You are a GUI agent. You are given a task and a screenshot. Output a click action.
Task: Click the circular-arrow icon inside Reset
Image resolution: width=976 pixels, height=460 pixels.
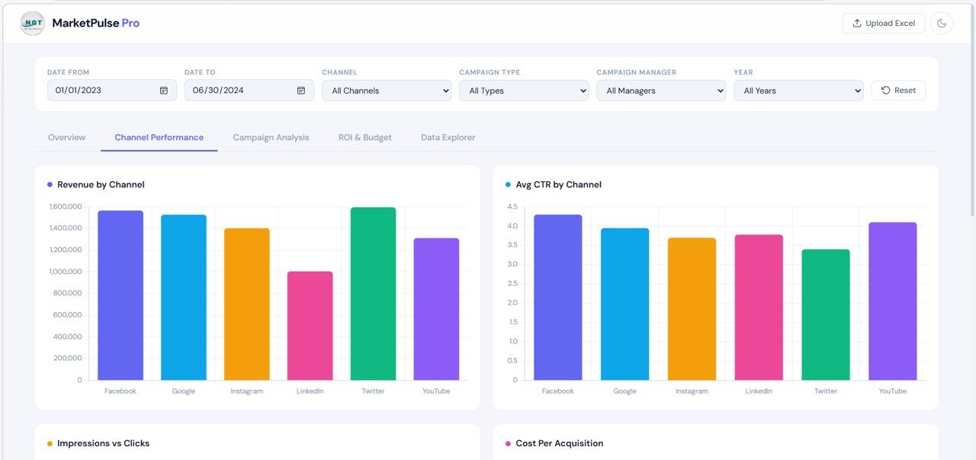[x=884, y=90]
